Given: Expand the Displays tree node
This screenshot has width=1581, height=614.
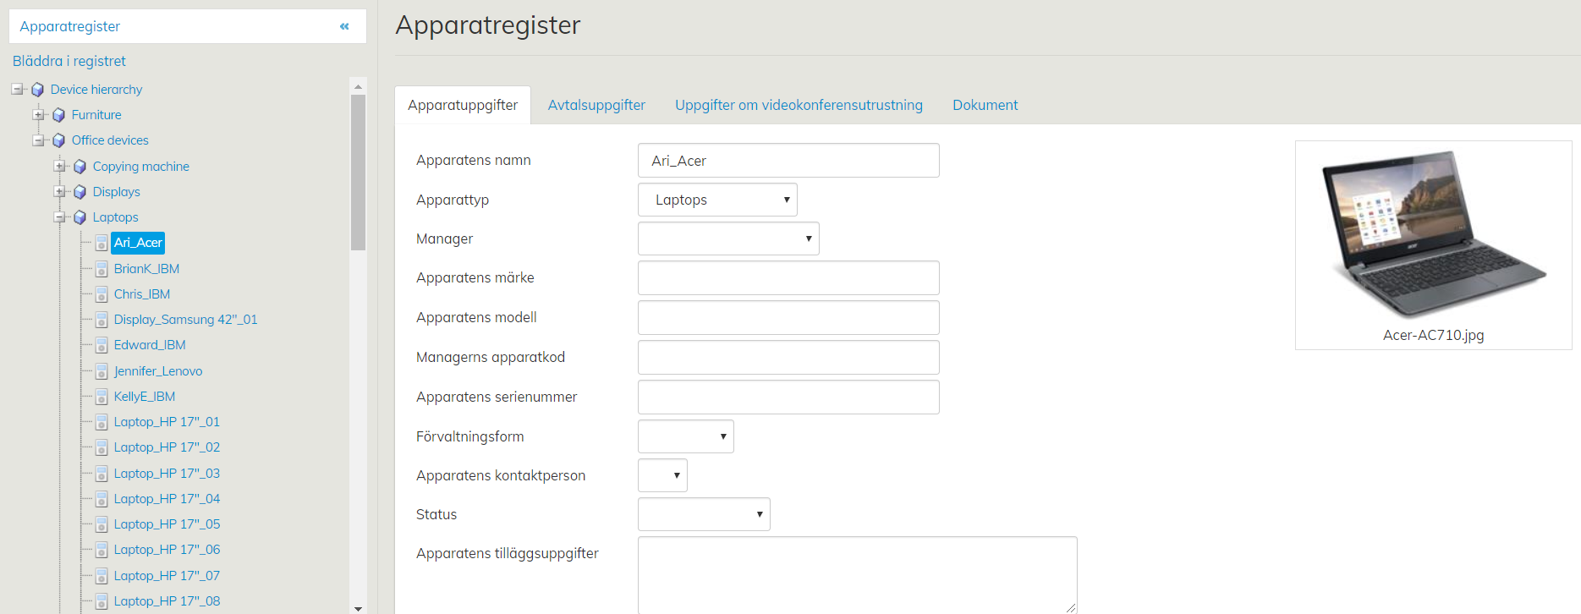Looking at the screenshot, I should click(59, 192).
